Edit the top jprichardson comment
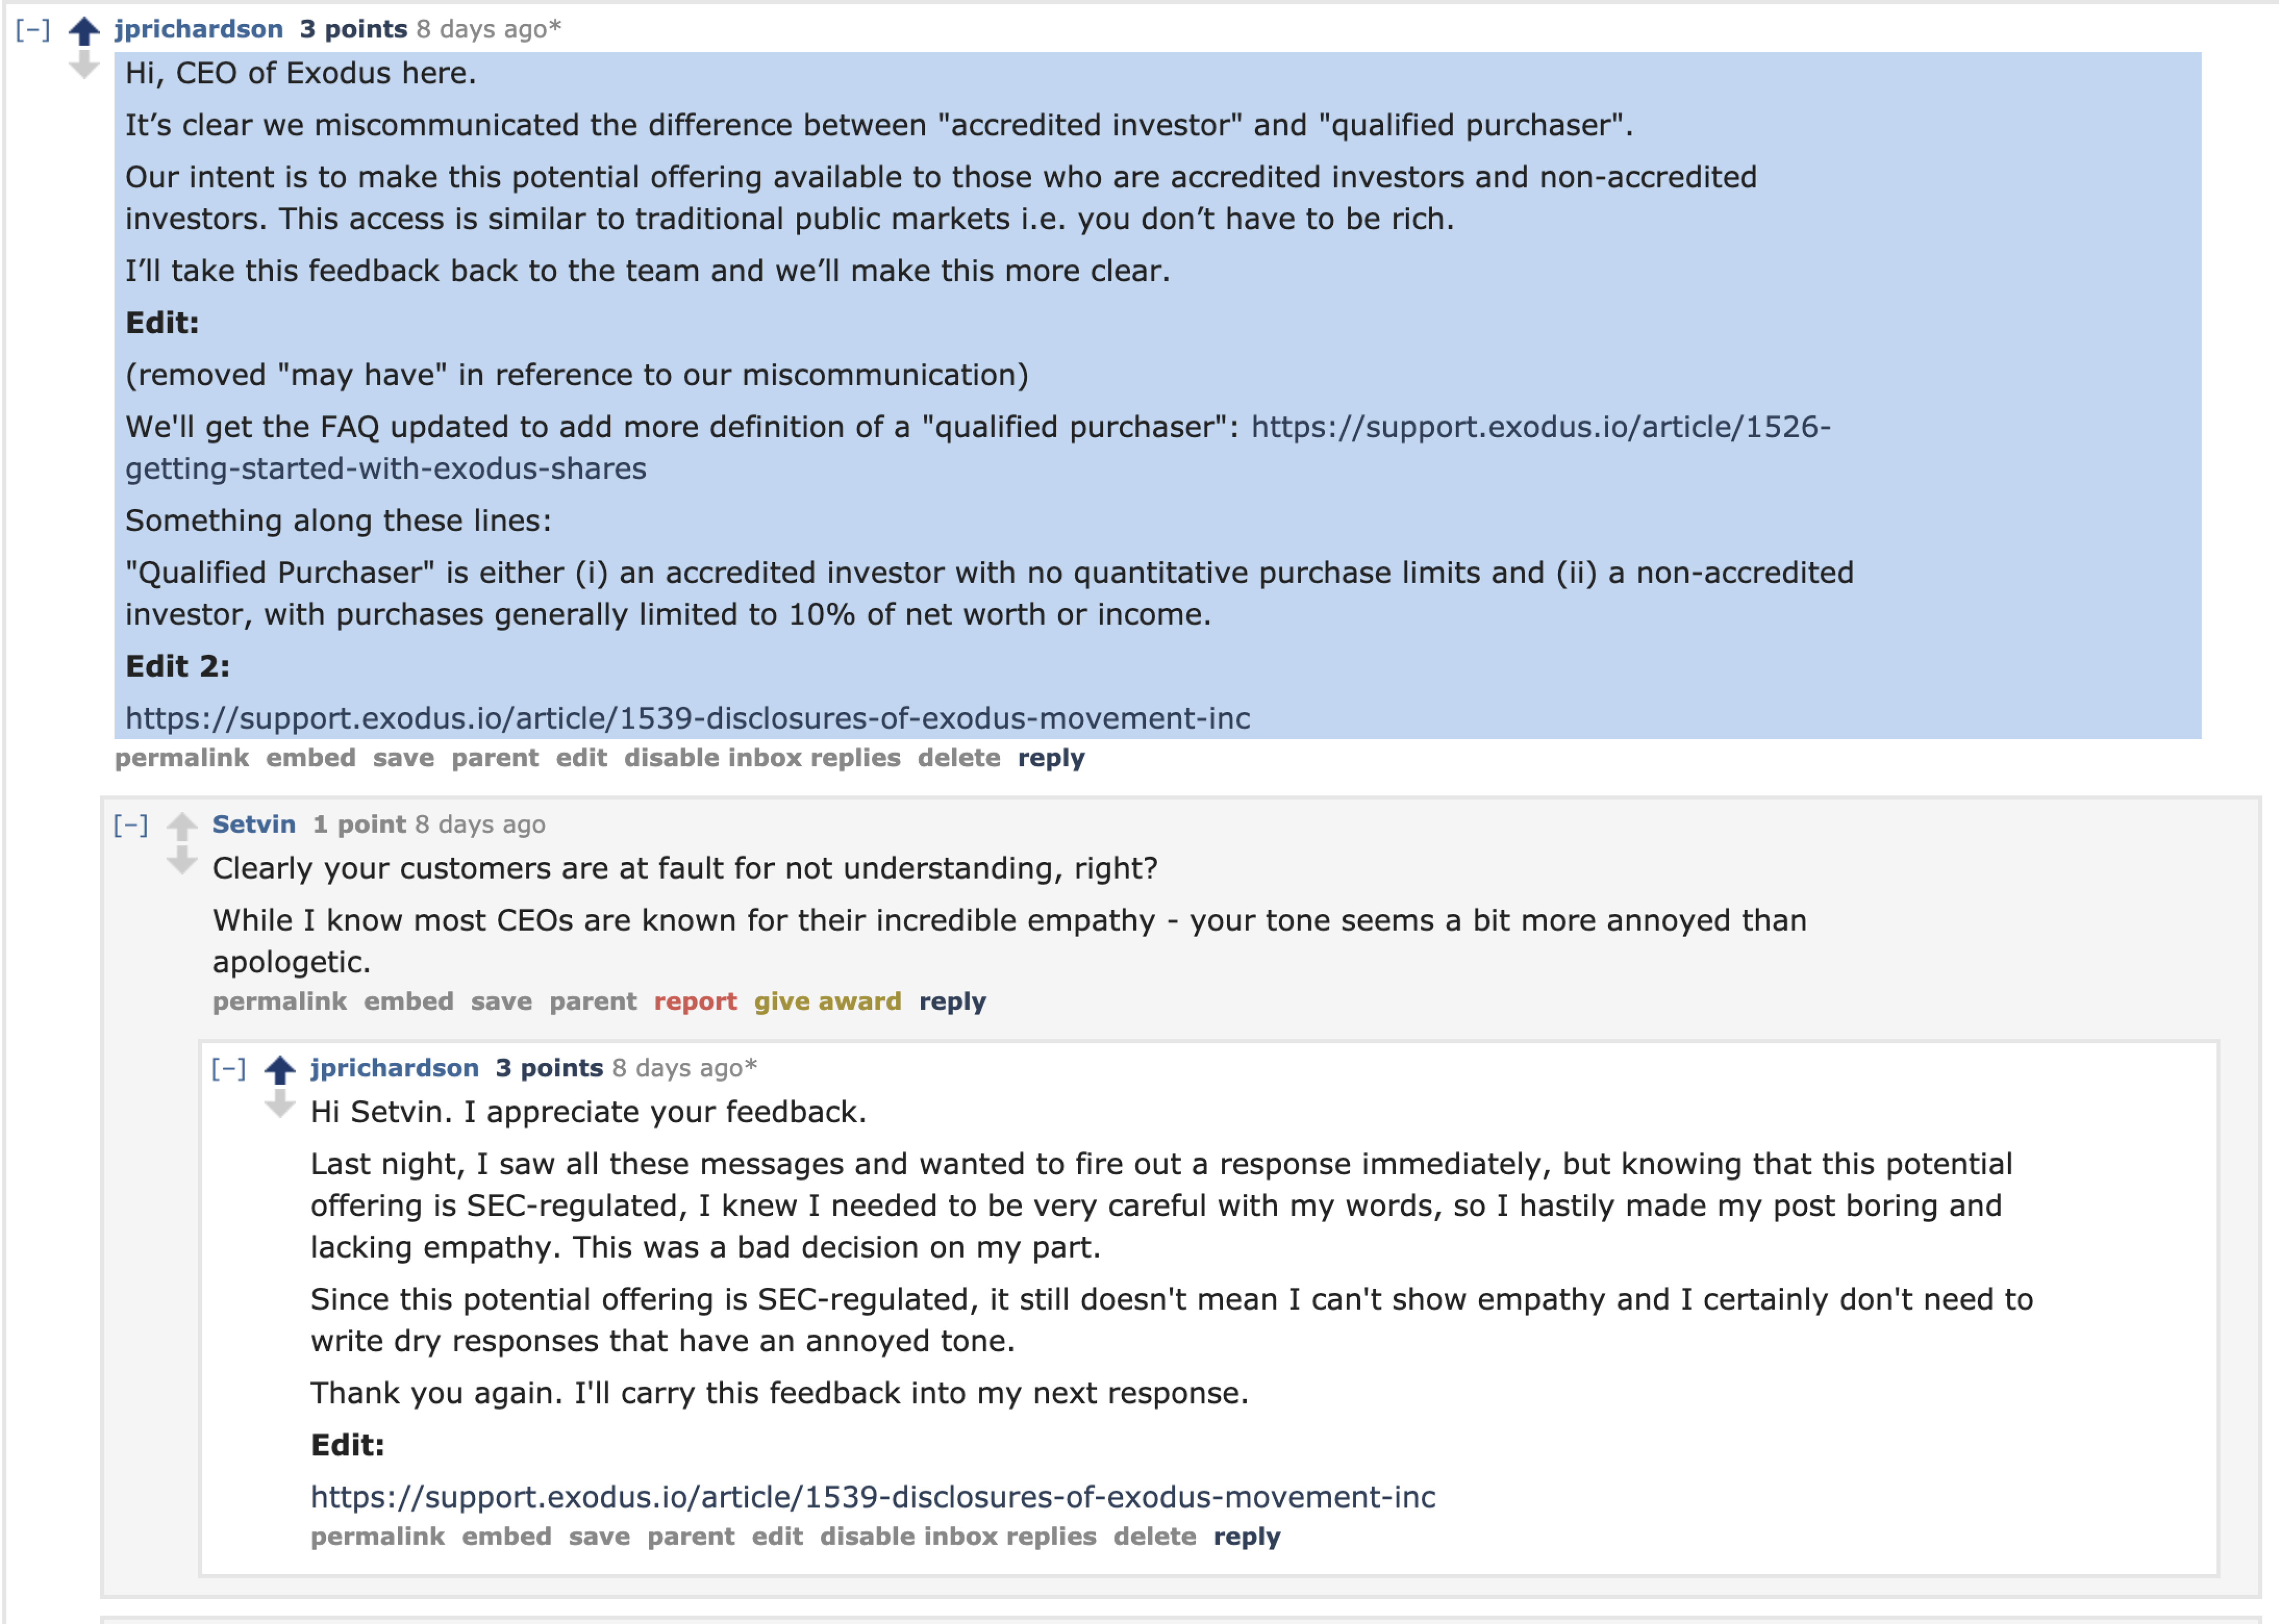2279x1624 pixels. [581, 758]
